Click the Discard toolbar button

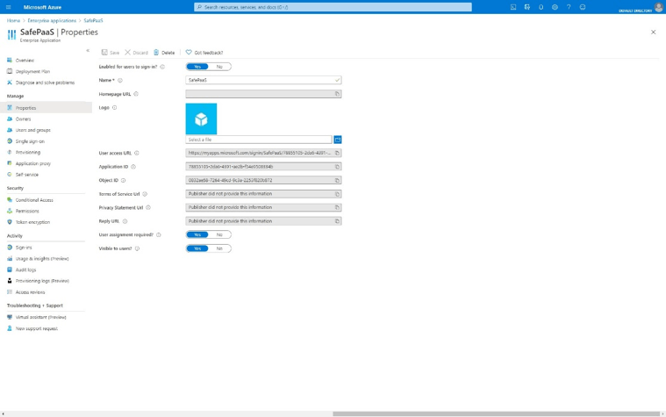click(136, 53)
